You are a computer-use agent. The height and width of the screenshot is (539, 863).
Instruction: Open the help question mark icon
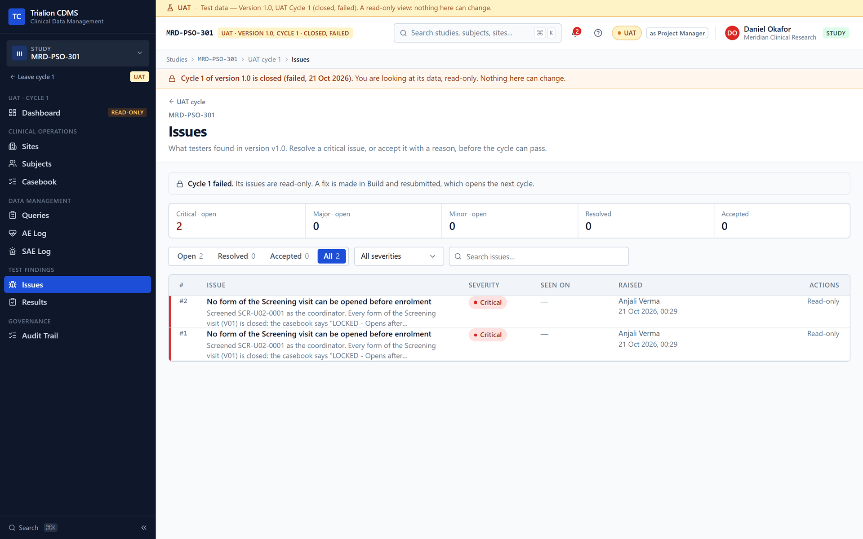(x=598, y=33)
